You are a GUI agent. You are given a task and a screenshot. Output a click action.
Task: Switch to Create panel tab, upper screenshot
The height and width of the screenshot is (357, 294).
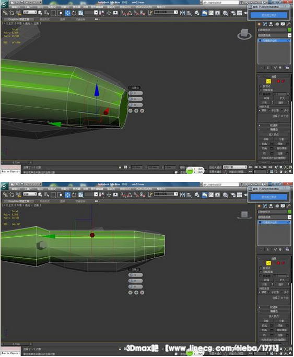tap(259, 24)
